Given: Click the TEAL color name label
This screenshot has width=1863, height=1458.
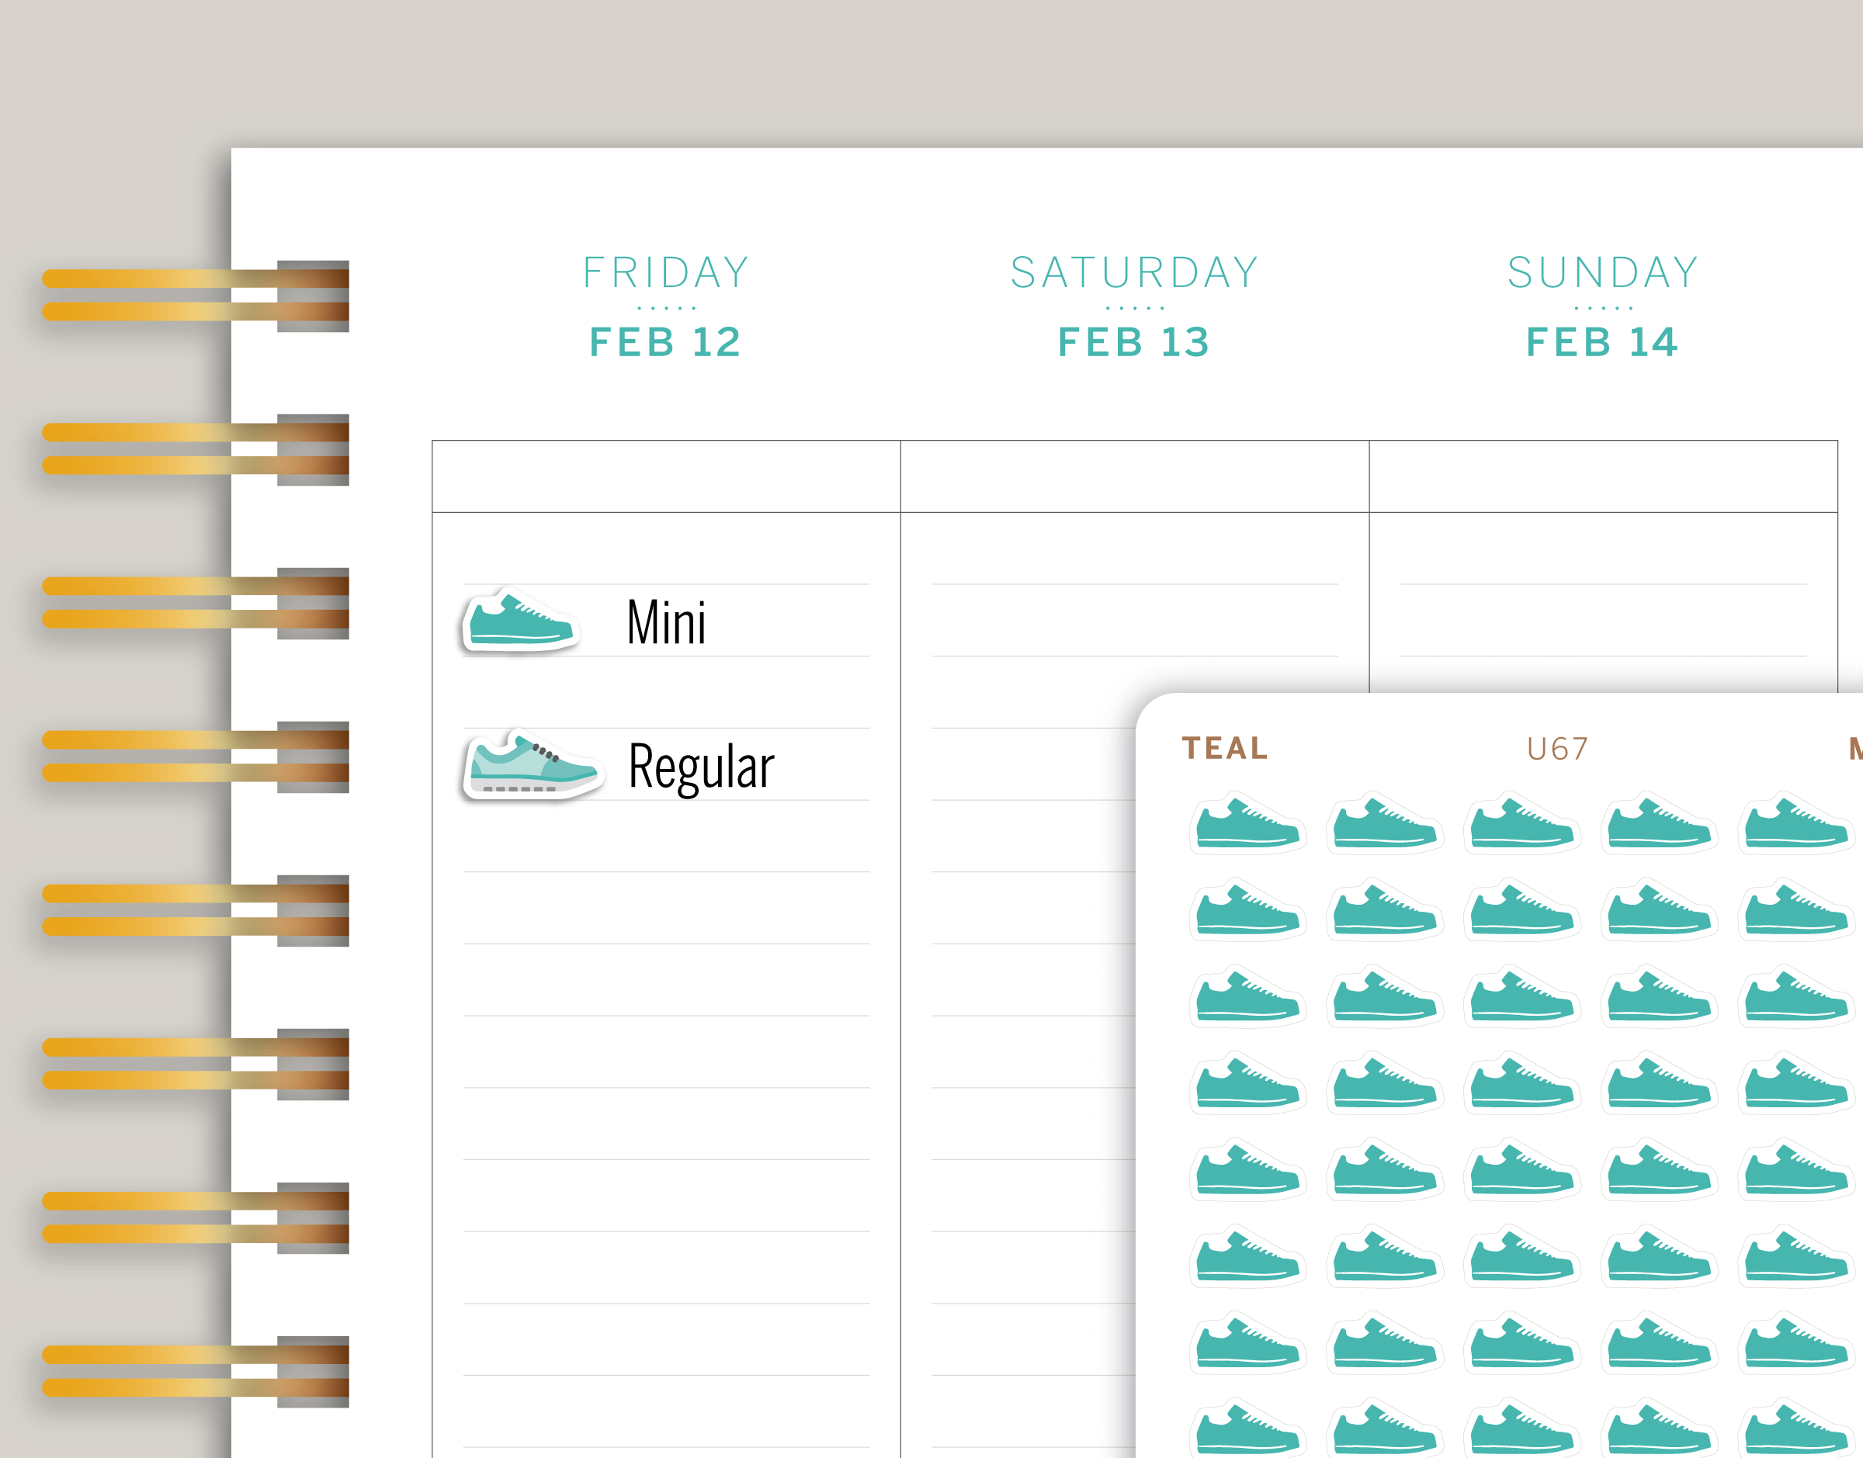Looking at the screenshot, I should pyautogui.click(x=1224, y=749).
